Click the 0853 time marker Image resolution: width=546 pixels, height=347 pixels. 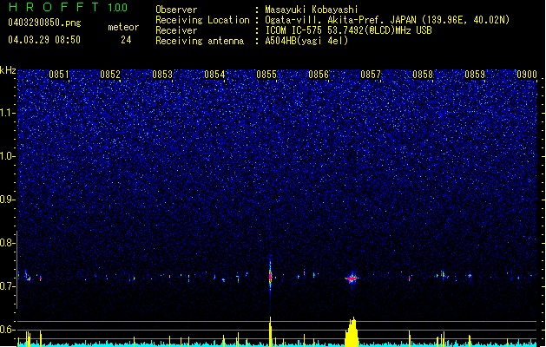point(162,75)
